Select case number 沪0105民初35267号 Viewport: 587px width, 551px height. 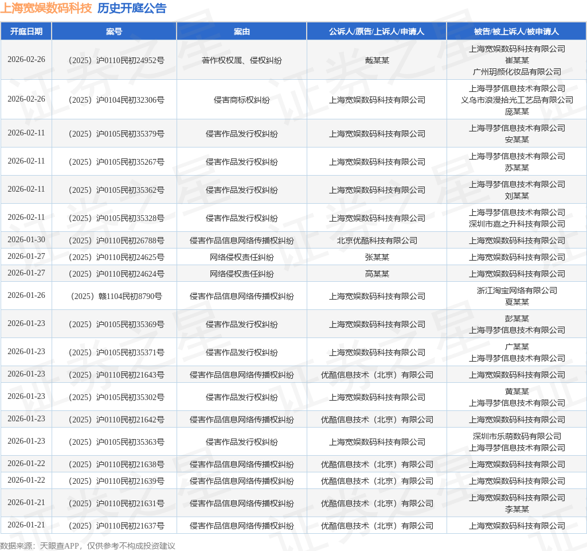coord(130,162)
